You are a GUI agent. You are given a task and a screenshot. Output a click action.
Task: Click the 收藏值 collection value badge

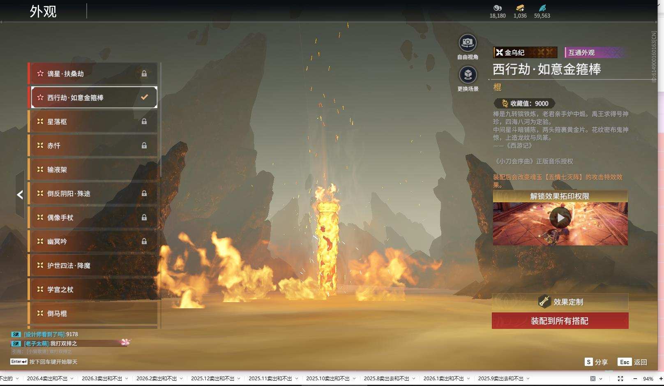525,104
